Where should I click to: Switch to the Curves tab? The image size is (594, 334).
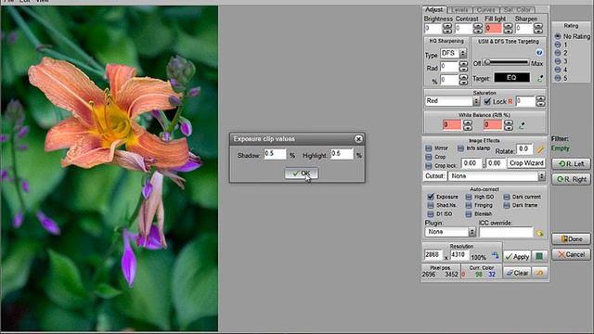pyautogui.click(x=485, y=10)
